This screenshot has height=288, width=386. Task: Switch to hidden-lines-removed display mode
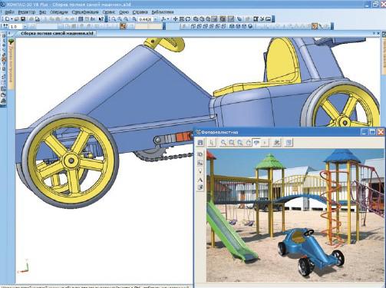(x=202, y=19)
